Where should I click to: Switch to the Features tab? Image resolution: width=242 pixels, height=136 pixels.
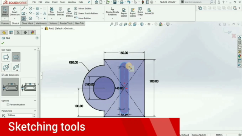[x=5, y=23]
